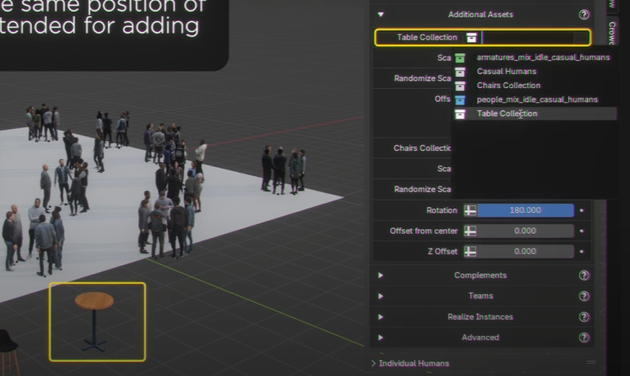Pick Table Collection from the dropdown list
This screenshot has width=630, height=376.
click(507, 114)
